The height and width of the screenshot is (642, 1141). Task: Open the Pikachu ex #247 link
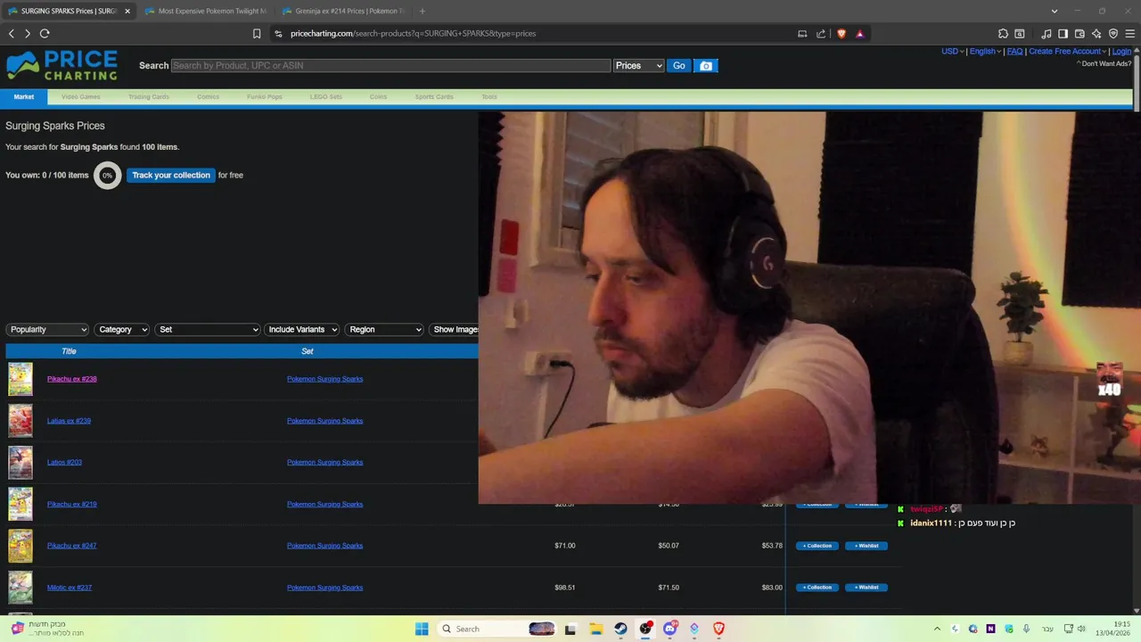72,546
